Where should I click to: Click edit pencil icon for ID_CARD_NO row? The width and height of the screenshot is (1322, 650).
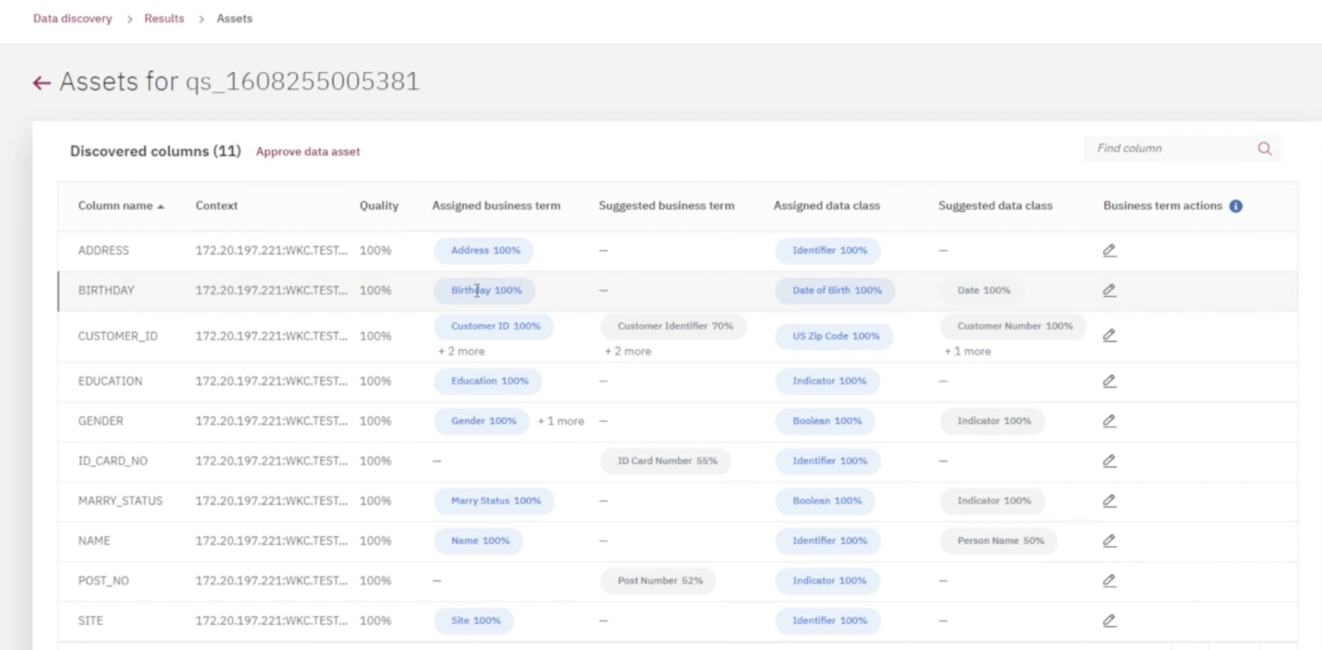click(x=1109, y=460)
